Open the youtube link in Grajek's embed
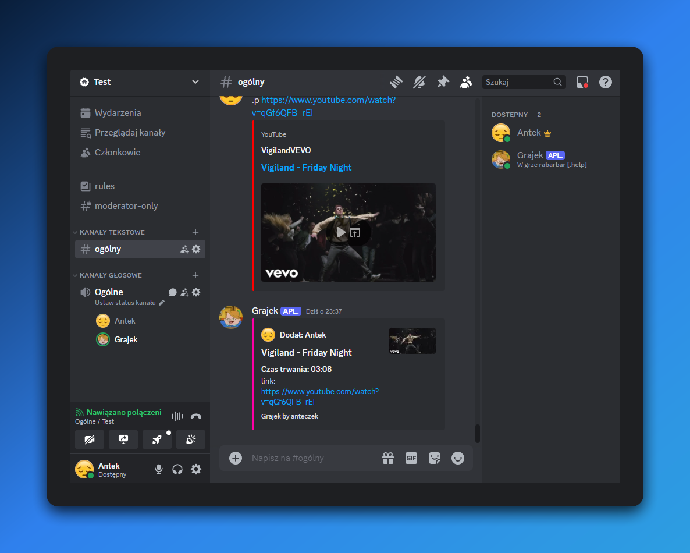Screen dimensions: 690x553 point(320,396)
